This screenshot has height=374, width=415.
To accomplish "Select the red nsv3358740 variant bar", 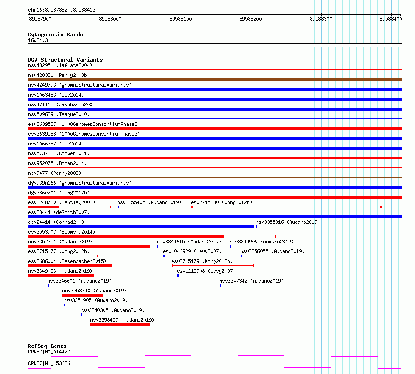I will tap(83, 295).
